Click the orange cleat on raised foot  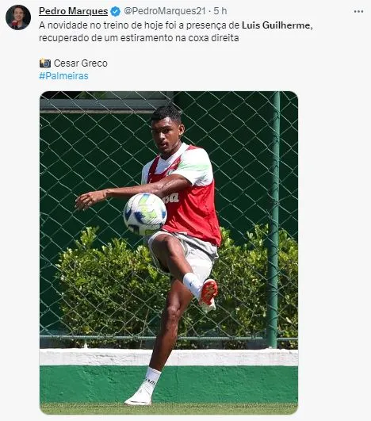point(208,295)
